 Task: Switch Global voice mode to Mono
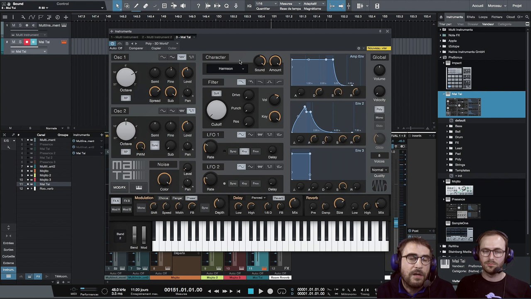379,118
